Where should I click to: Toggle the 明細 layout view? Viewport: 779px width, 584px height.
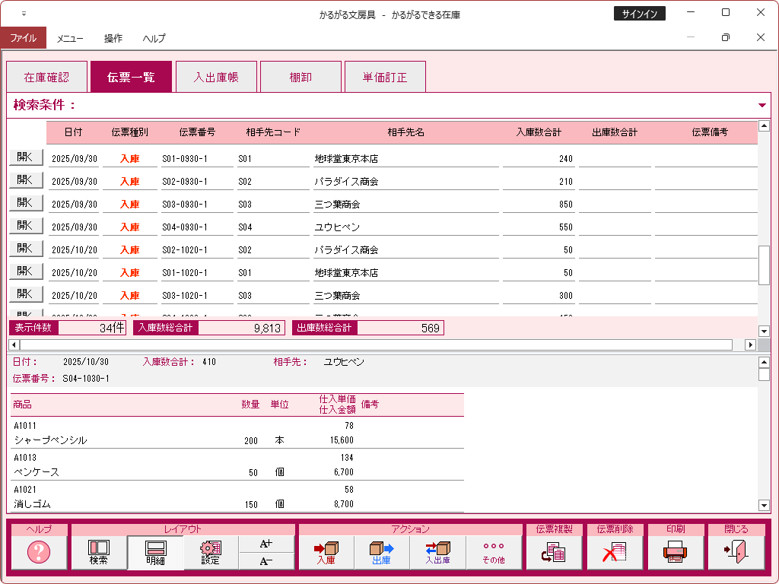[x=155, y=553]
